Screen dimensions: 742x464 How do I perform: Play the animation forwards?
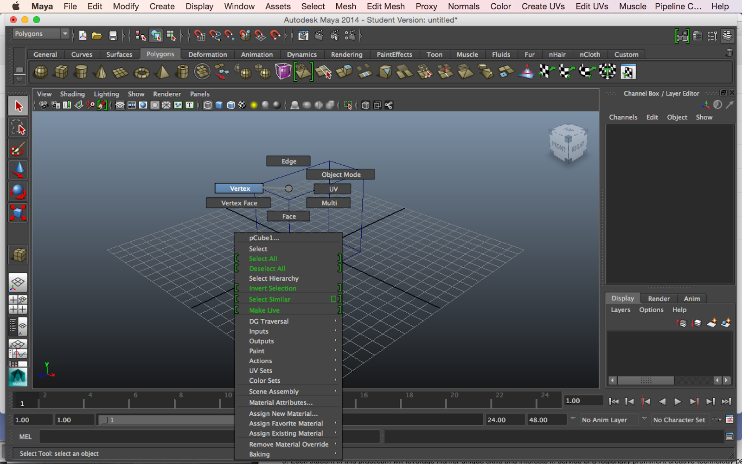point(678,401)
